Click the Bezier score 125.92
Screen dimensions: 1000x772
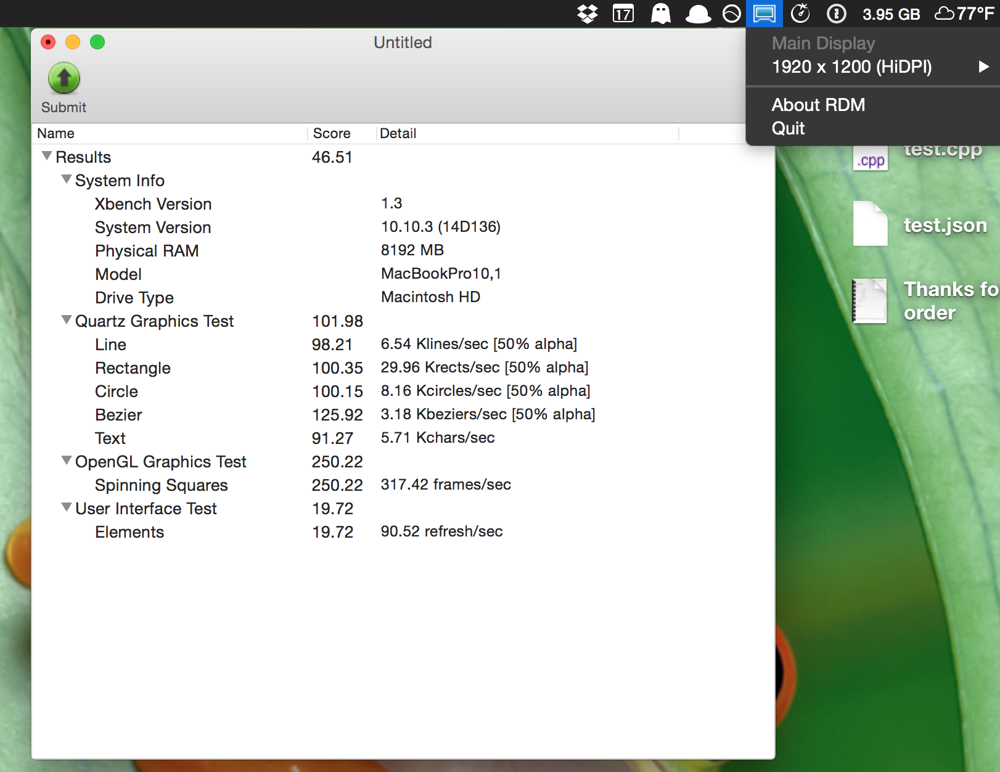coord(337,415)
